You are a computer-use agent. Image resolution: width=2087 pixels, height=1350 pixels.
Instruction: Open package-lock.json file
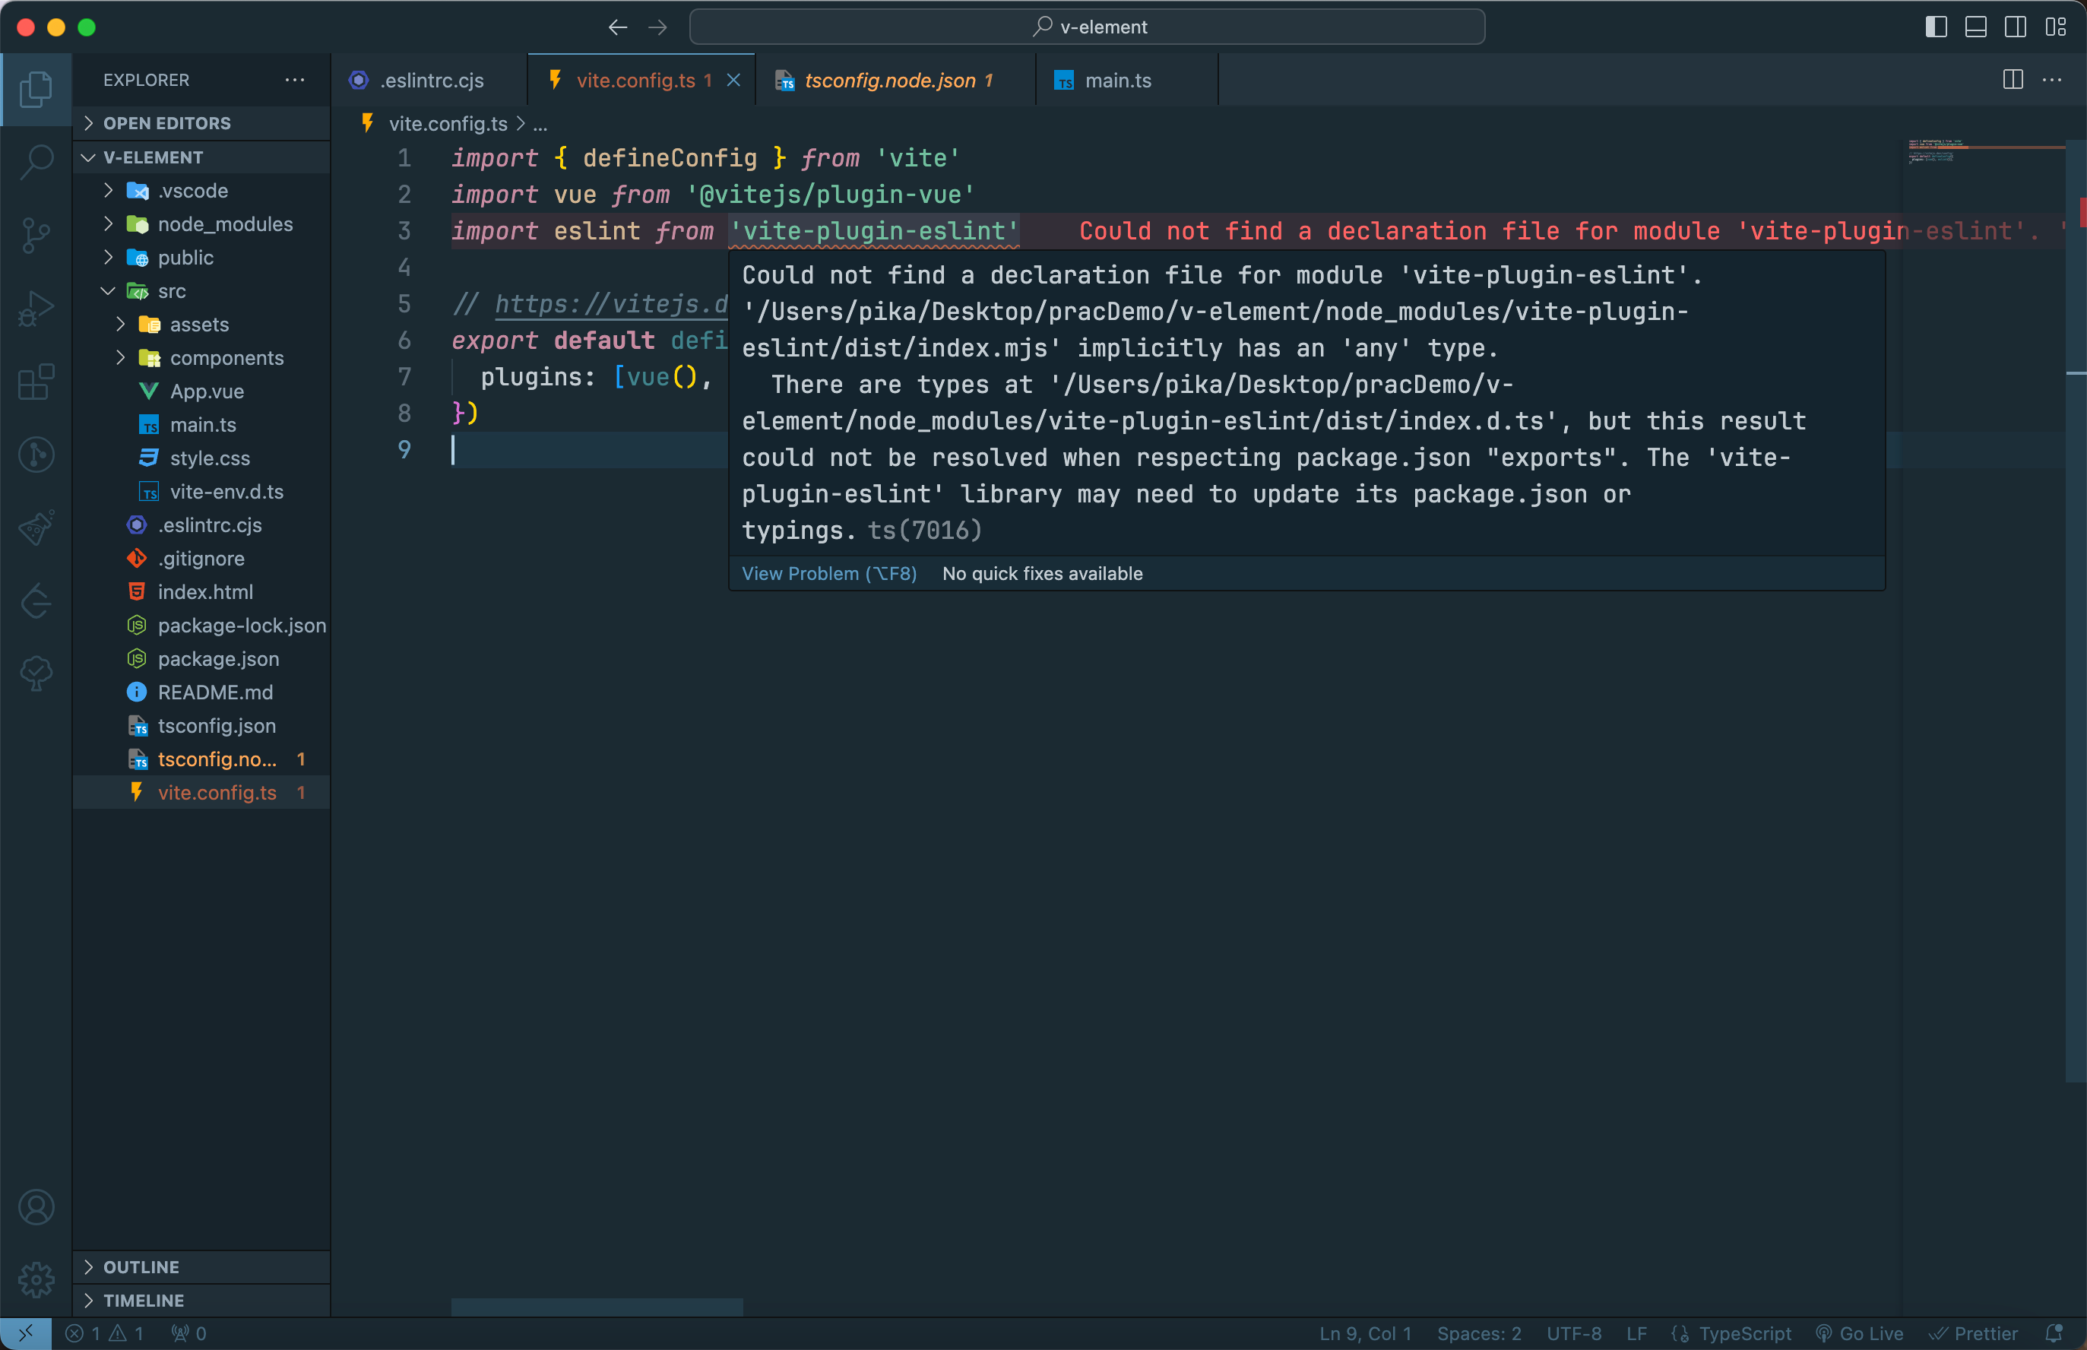(201, 625)
